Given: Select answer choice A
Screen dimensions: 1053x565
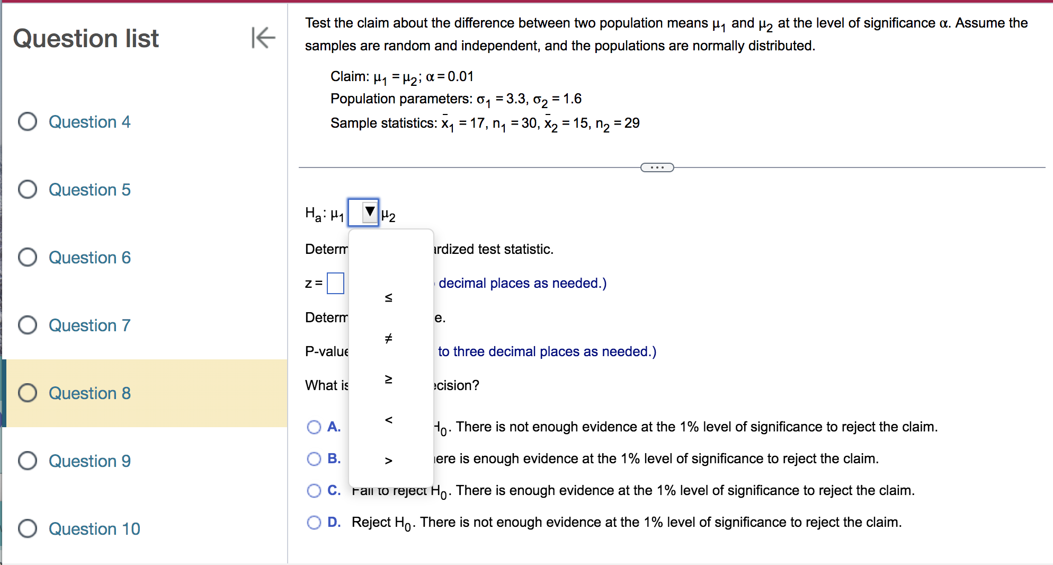Looking at the screenshot, I should 314,427.
